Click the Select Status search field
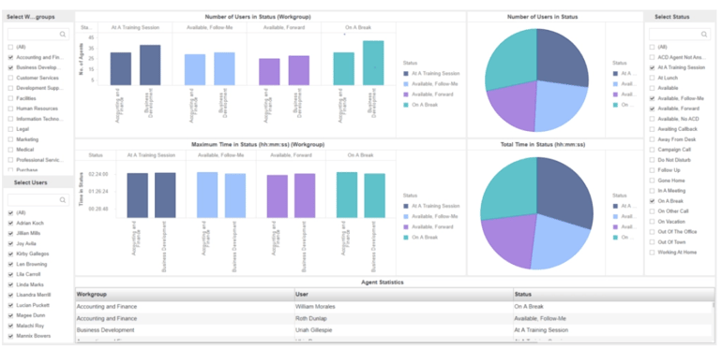Screen dimensions: 722x348 click(x=680, y=35)
